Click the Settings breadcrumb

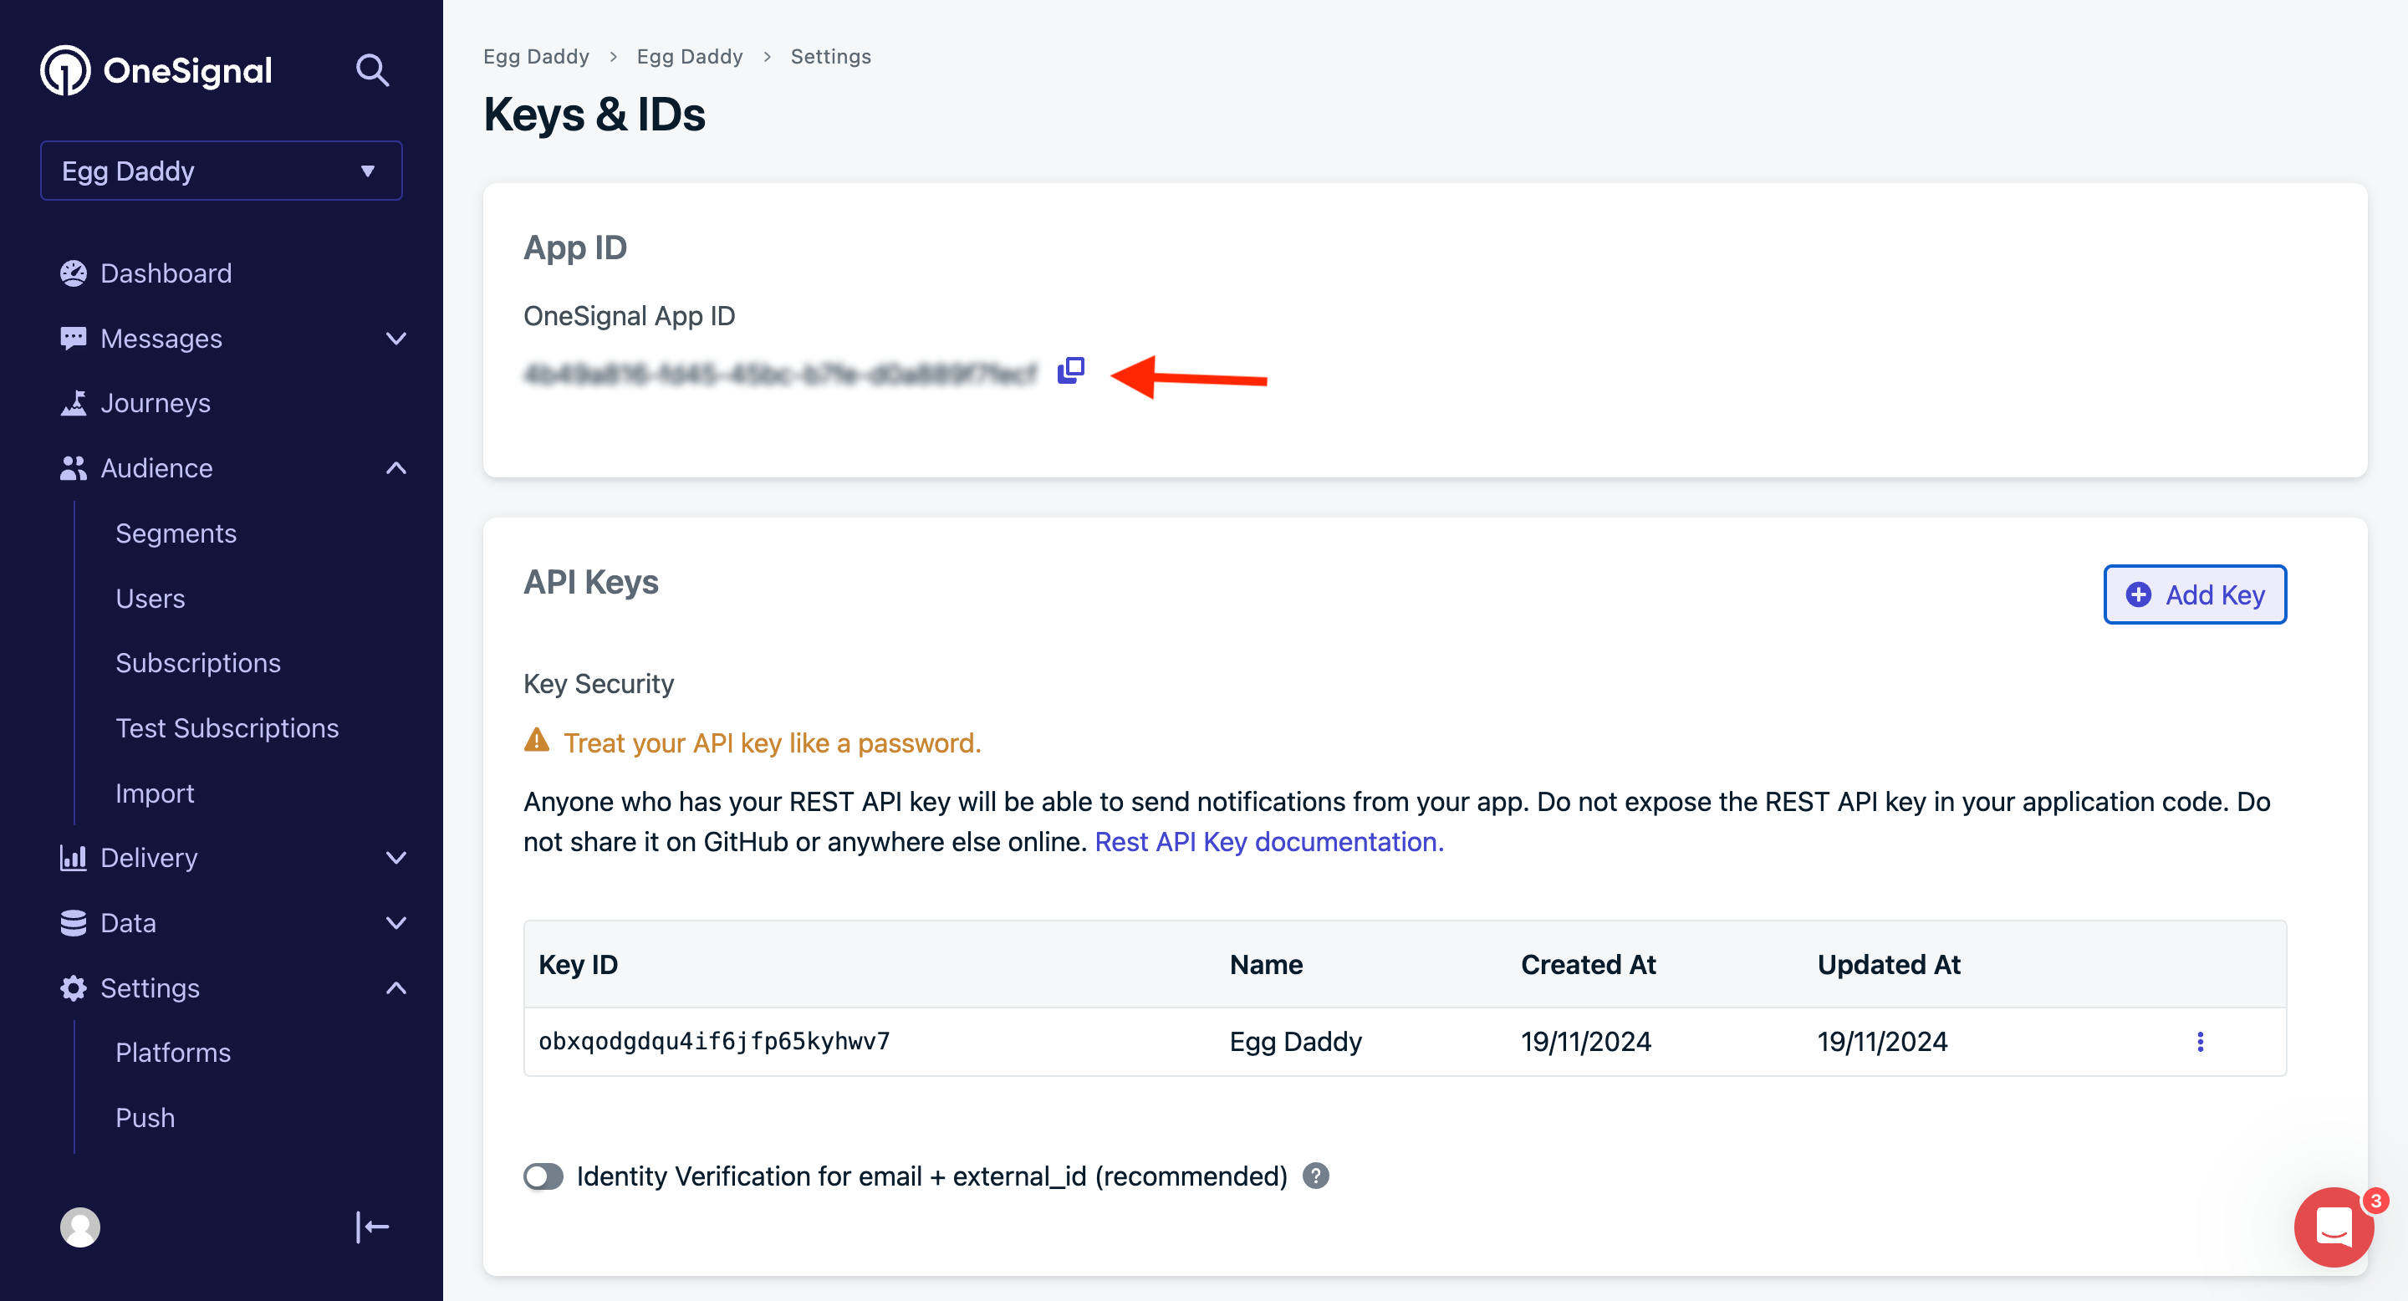pyautogui.click(x=831, y=56)
